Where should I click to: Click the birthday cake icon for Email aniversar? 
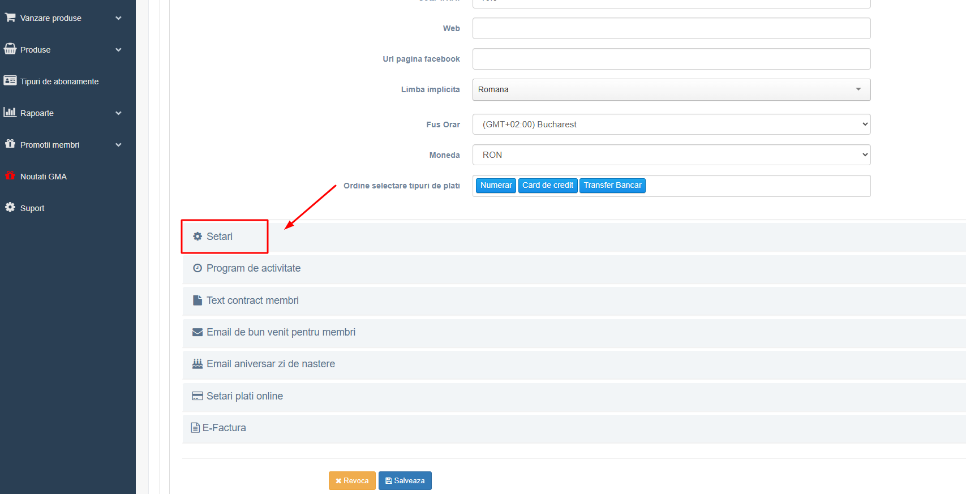tap(198, 364)
